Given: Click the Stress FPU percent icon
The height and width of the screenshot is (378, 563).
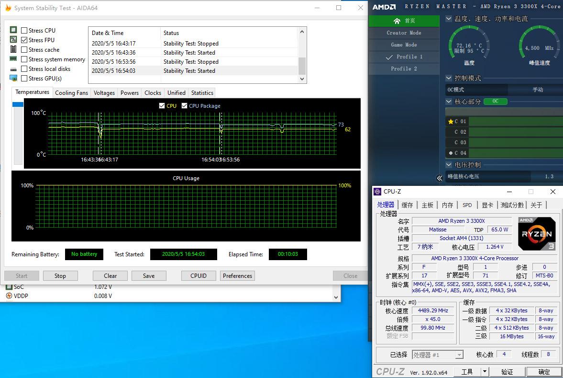Looking at the screenshot, I should pos(13,40).
